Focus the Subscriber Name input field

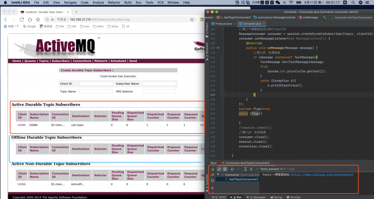click(x=159, y=84)
